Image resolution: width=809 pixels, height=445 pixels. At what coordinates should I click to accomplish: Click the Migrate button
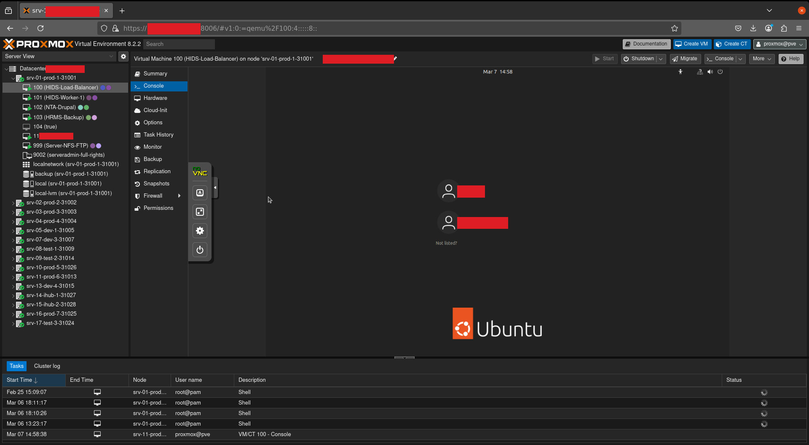coord(685,59)
